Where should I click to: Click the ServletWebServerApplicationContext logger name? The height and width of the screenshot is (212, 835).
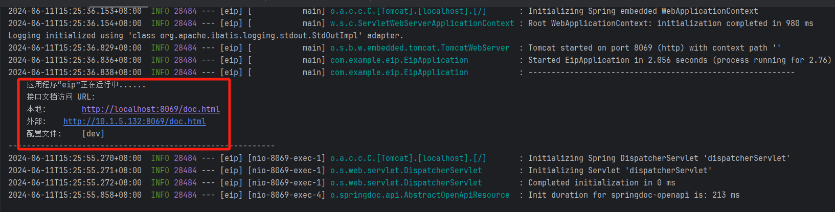422,23
